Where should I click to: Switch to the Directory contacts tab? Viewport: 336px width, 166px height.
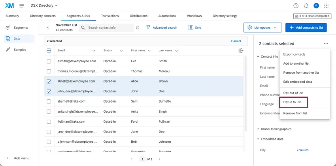tap(43, 16)
